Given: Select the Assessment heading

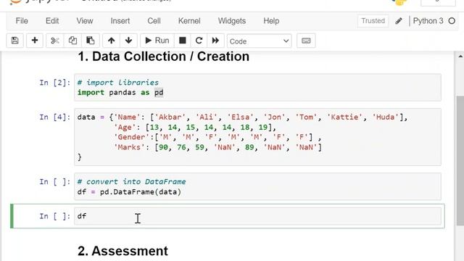Looking at the screenshot, I should (123, 251).
